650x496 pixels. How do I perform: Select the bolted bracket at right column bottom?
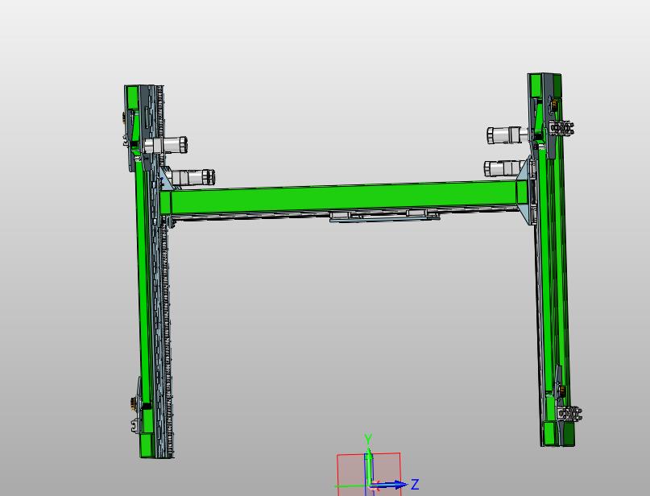coord(570,414)
